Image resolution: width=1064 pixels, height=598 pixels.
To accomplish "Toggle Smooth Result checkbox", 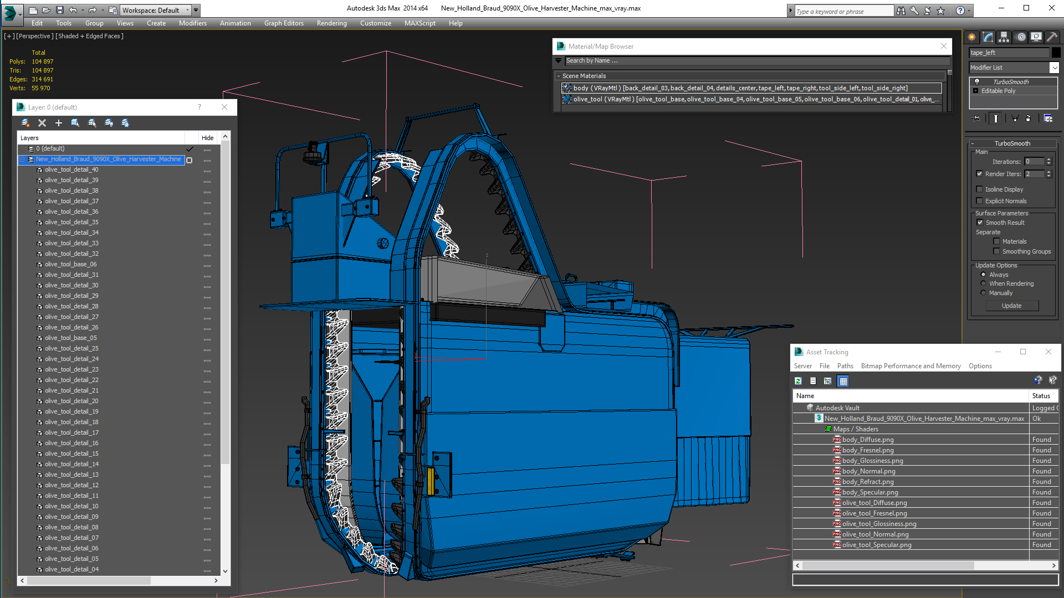I will [x=980, y=223].
